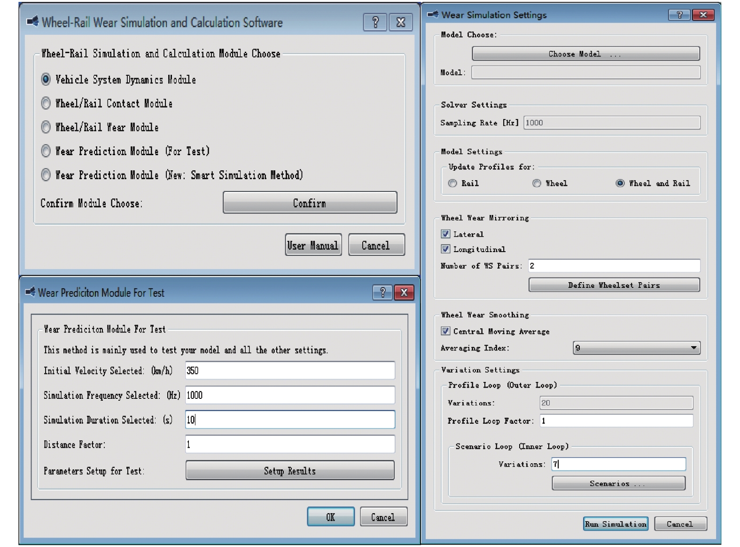
Task: Click help icon in Wear Simulation Settings title bar
Action: click(x=679, y=15)
